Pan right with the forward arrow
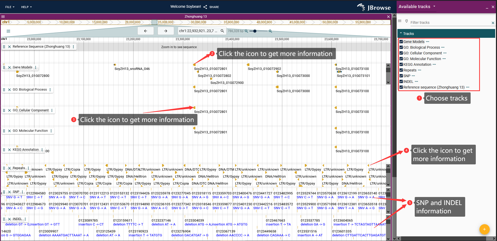Viewport: 497px width, 241px height. tap(166, 31)
